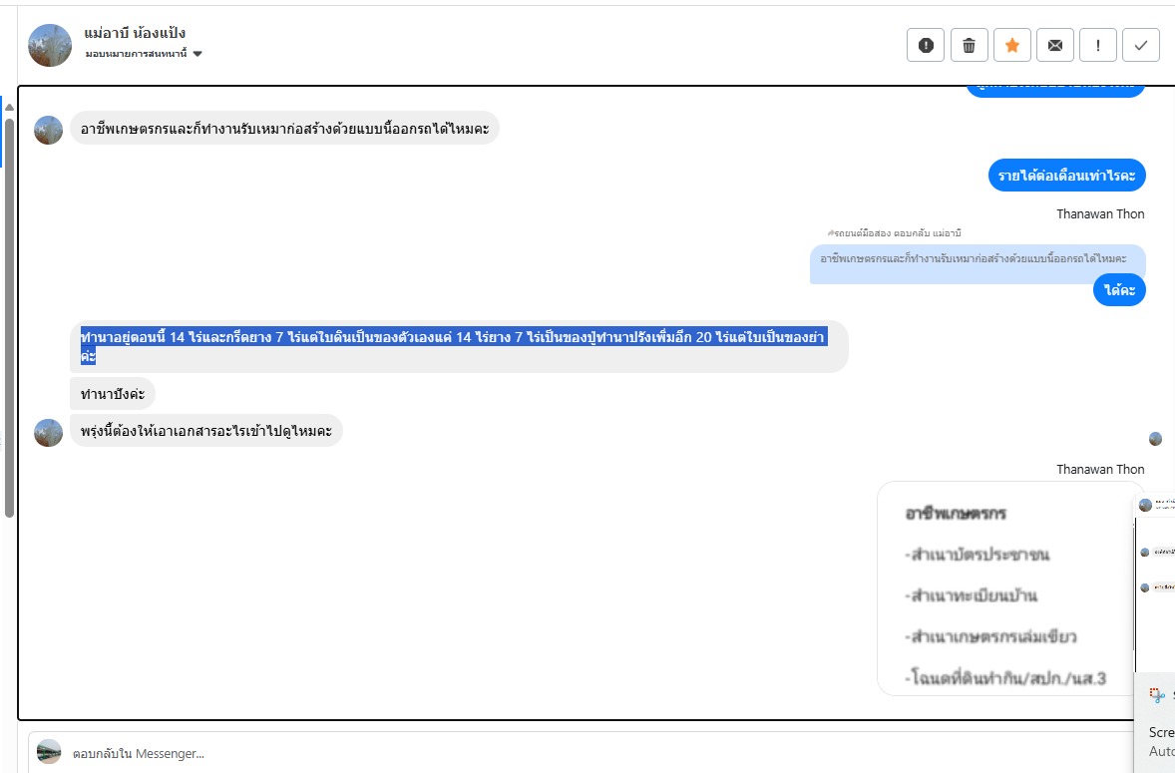The height and width of the screenshot is (773, 1175).
Task: Select the message ทำนาปังค่ะ
Action: pos(113,394)
